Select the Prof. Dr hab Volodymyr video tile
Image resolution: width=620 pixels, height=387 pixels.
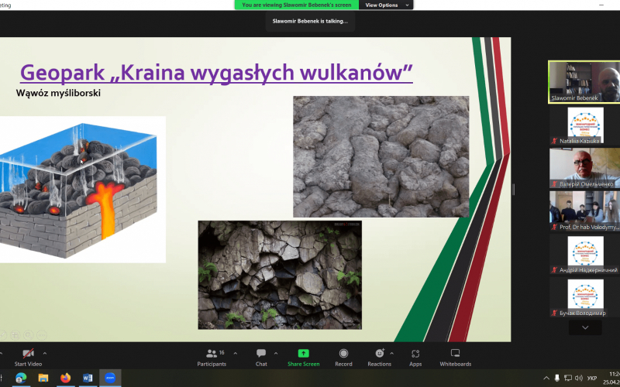[585, 211]
